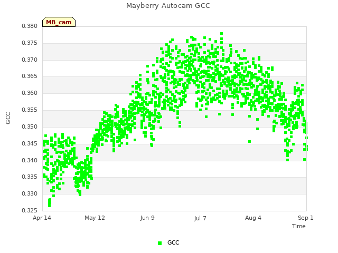Screen dimensions: 338x253
Task: Click the Time axis label
Action: point(299,226)
